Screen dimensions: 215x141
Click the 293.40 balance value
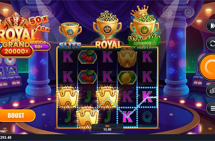click(6, 137)
